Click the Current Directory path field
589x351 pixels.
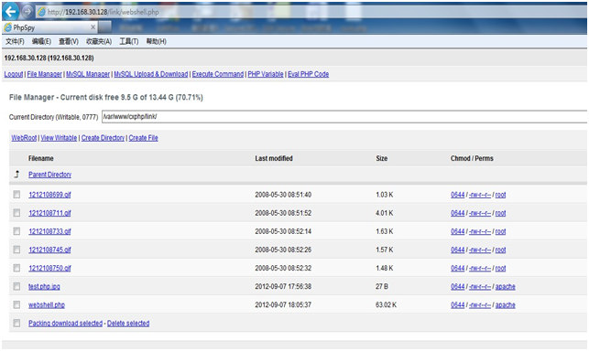coord(344,117)
